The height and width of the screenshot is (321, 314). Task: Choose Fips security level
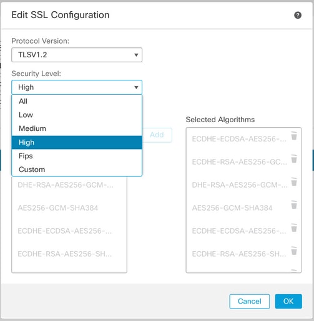(x=77, y=156)
